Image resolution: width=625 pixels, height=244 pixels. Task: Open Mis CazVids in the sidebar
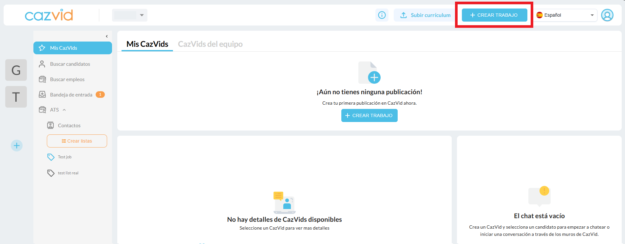pyautogui.click(x=73, y=48)
